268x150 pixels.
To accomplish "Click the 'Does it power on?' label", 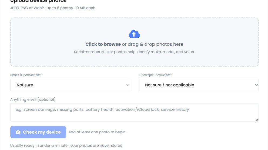I will [26, 75].
